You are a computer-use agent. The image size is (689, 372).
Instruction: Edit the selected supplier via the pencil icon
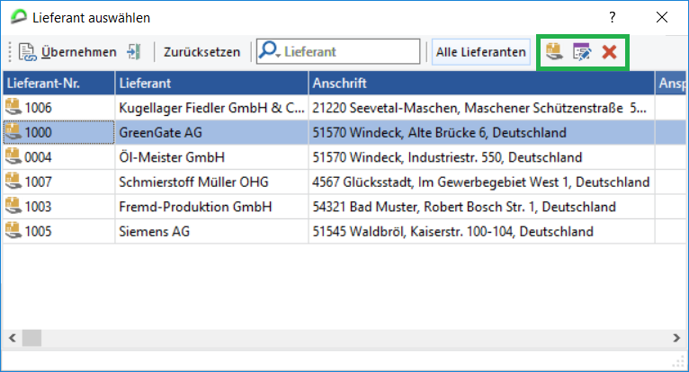point(582,52)
